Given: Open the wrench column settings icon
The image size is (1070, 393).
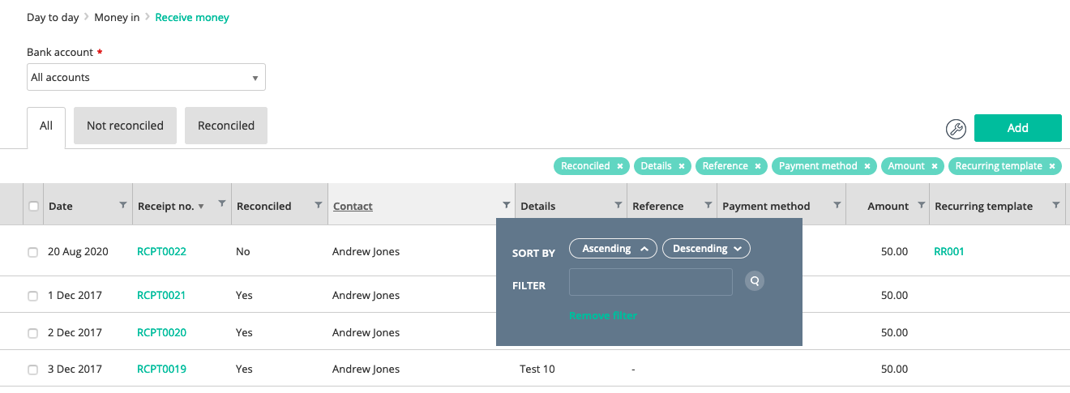Looking at the screenshot, I should [x=957, y=129].
